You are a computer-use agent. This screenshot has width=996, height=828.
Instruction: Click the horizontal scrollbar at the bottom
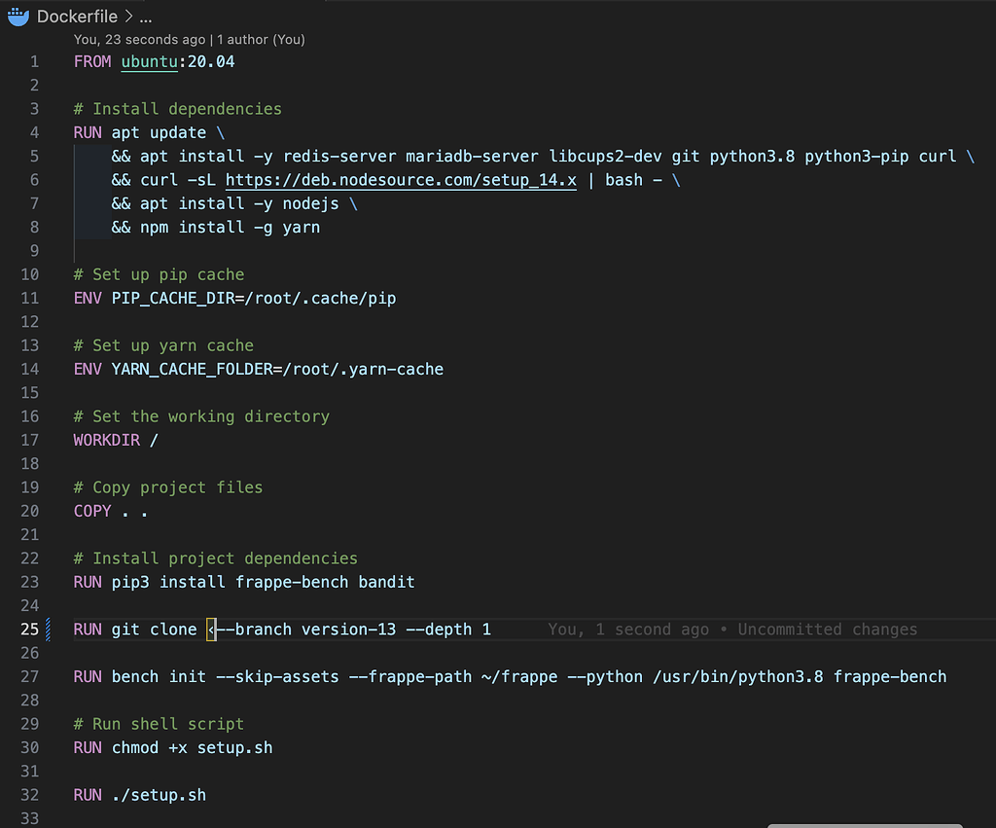865,825
